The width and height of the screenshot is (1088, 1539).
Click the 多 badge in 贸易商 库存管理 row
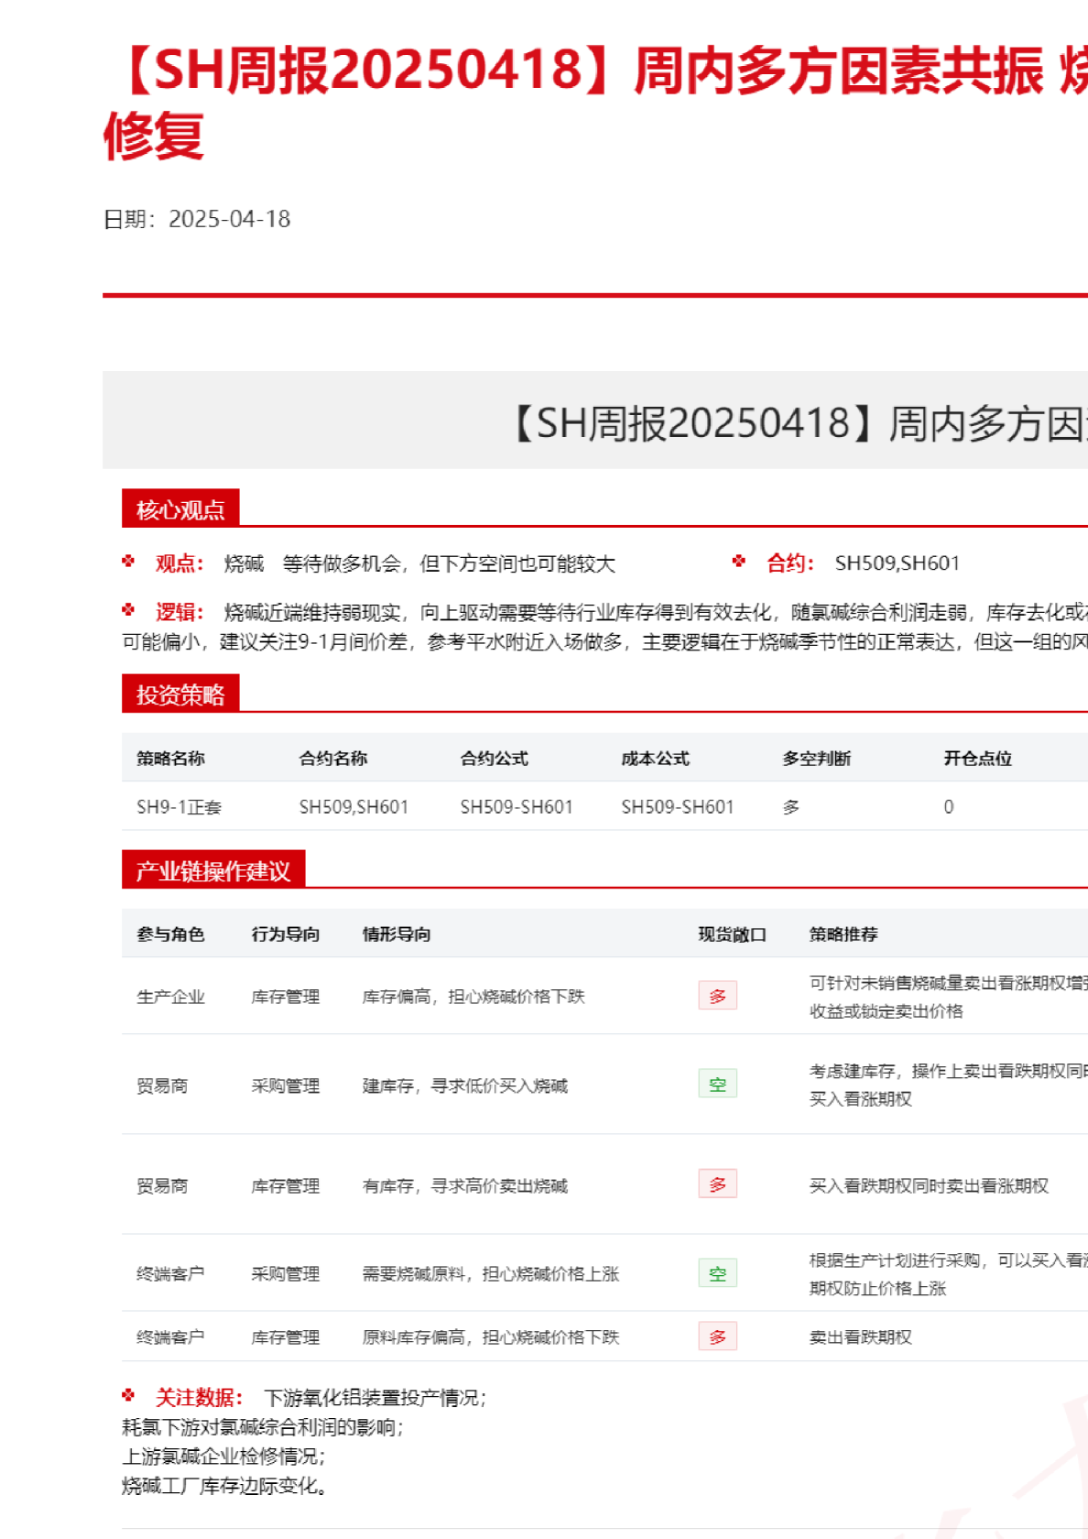coord(717,1184)
